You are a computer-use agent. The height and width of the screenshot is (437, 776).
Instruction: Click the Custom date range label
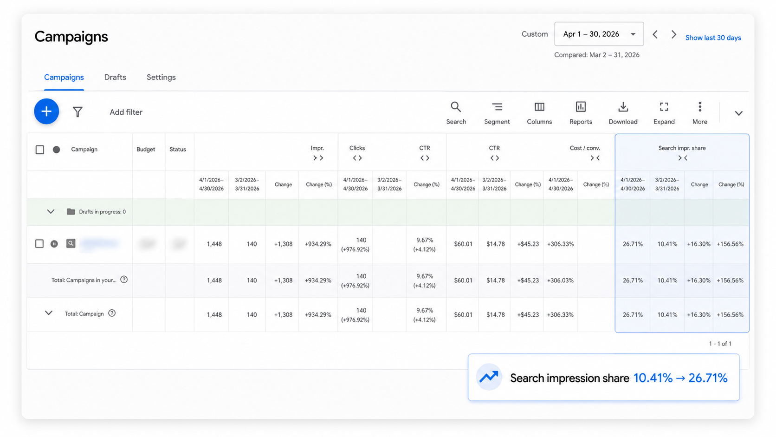point(535,34)
